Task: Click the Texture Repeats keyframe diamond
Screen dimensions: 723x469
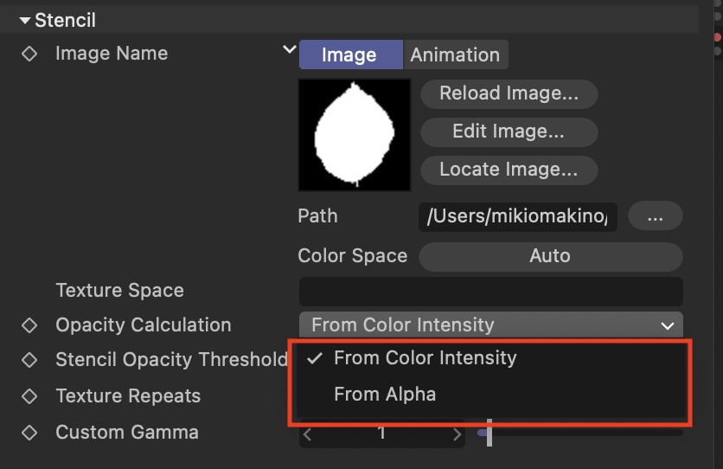Action: 29,396
